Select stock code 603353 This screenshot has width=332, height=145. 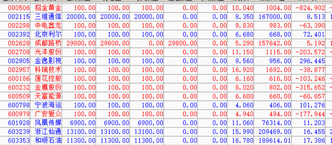tap(19, 140)
